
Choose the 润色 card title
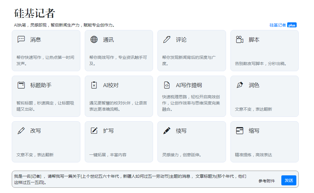[x=254, y=85]
